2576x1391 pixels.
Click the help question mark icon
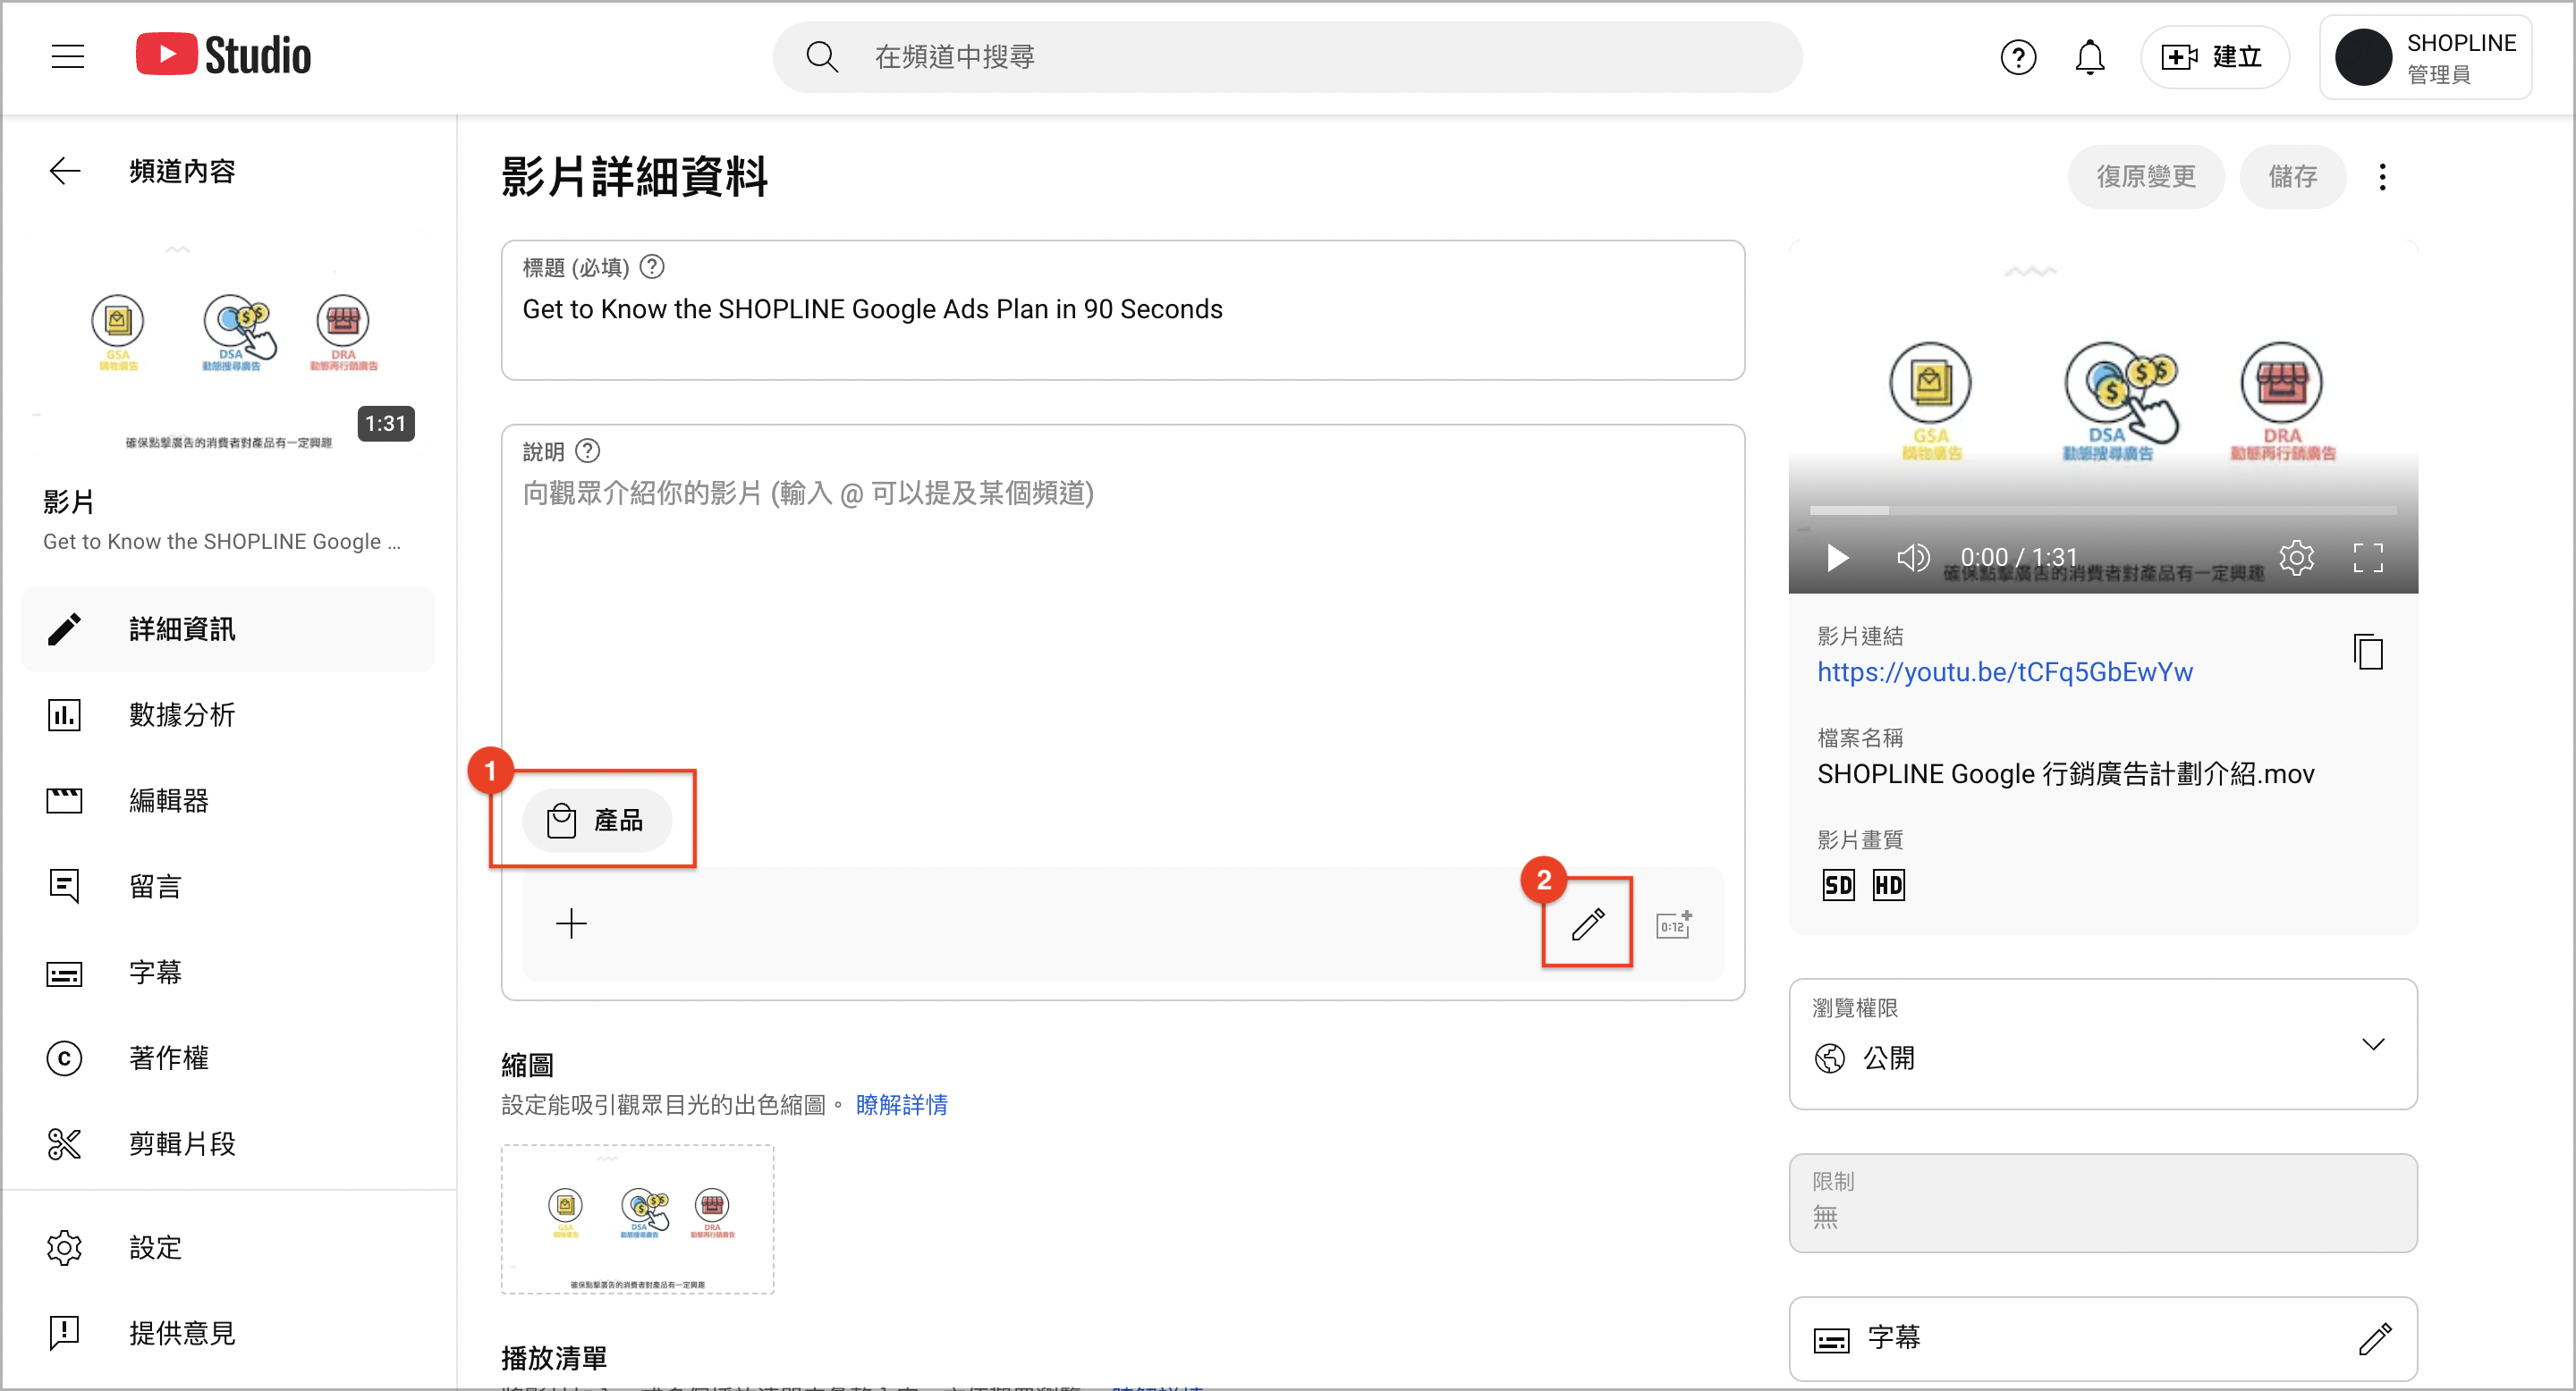2018,57
